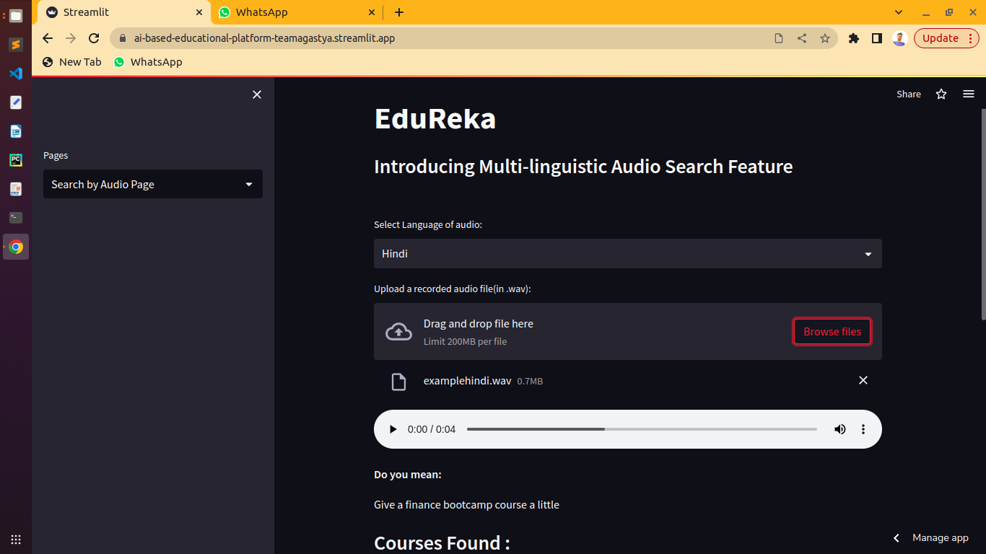
Task: Expand the Search by Audio Page selector
Action: (x=152, y=184)
